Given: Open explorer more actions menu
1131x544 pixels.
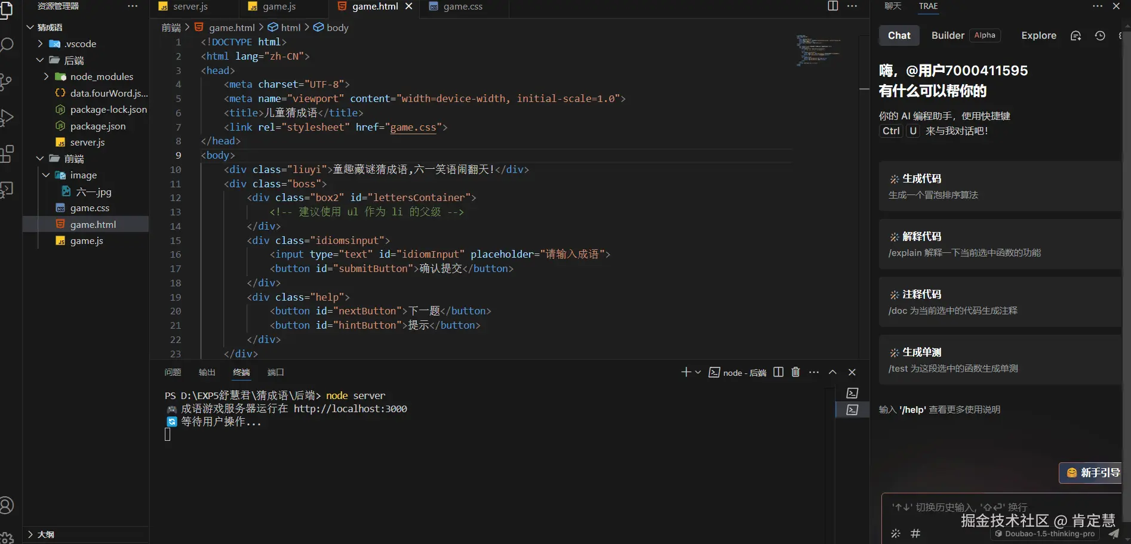Looking at the screenshot, I should (x=133, y=6).
